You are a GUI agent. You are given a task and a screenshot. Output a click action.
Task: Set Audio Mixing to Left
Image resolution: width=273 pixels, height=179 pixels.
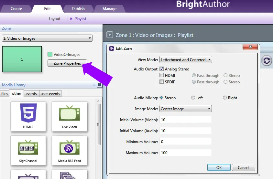(193, 98)
